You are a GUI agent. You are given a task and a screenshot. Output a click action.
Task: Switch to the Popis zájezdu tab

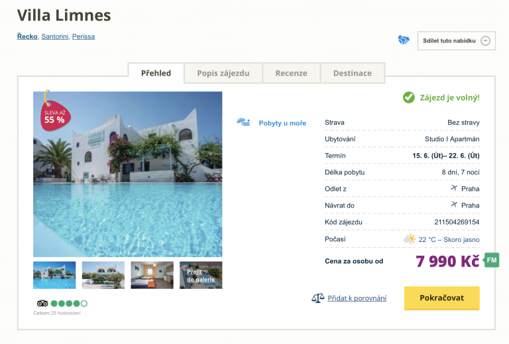(x=223, y=73)
